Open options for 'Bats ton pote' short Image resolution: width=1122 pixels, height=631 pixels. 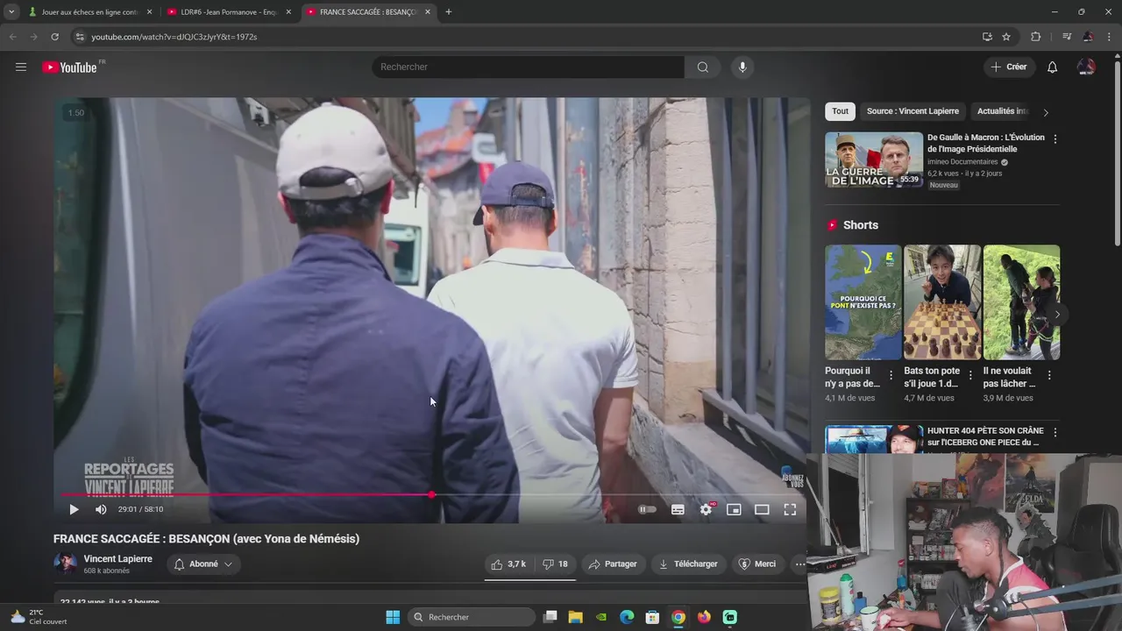coord(970,375)
